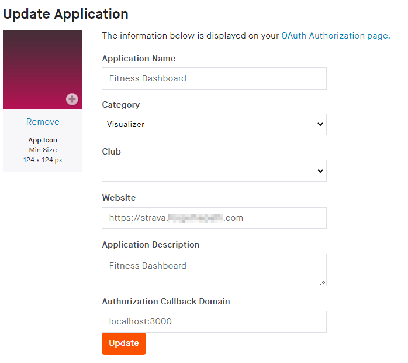
Task: Click the plus icon on app image
Action: pyautogui.click(x=72, y=100)
